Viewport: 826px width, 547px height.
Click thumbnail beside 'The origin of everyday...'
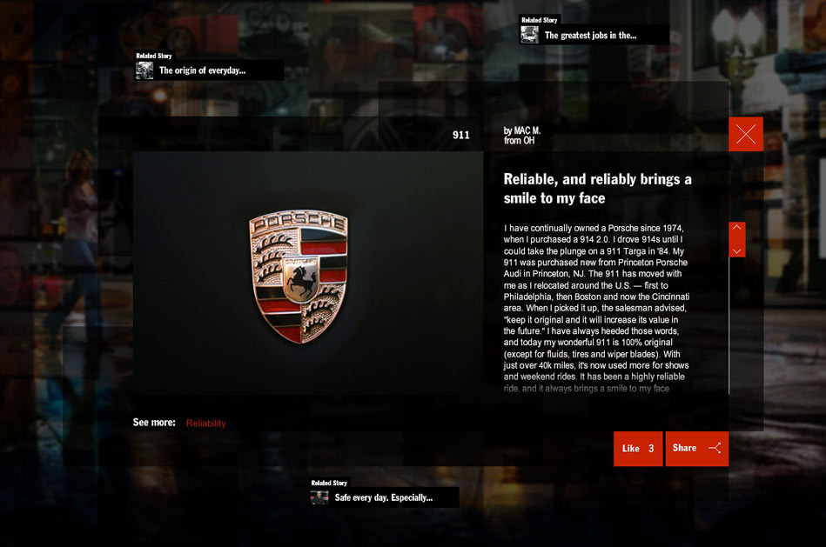(x=144, y=70)
